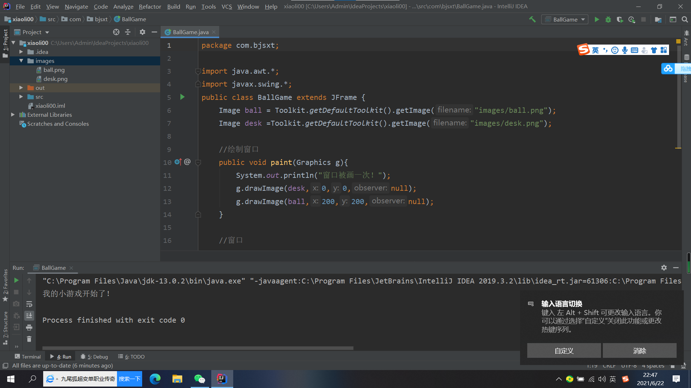Viewport: 691px width, 388px height.
Task: Expand the .idea folder
Action: pyautogui.click(x=21, y=52)
